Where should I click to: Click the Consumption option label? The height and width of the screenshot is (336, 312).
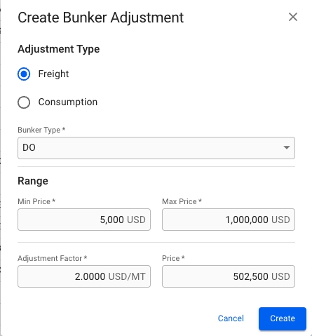[x=68, y=102]
